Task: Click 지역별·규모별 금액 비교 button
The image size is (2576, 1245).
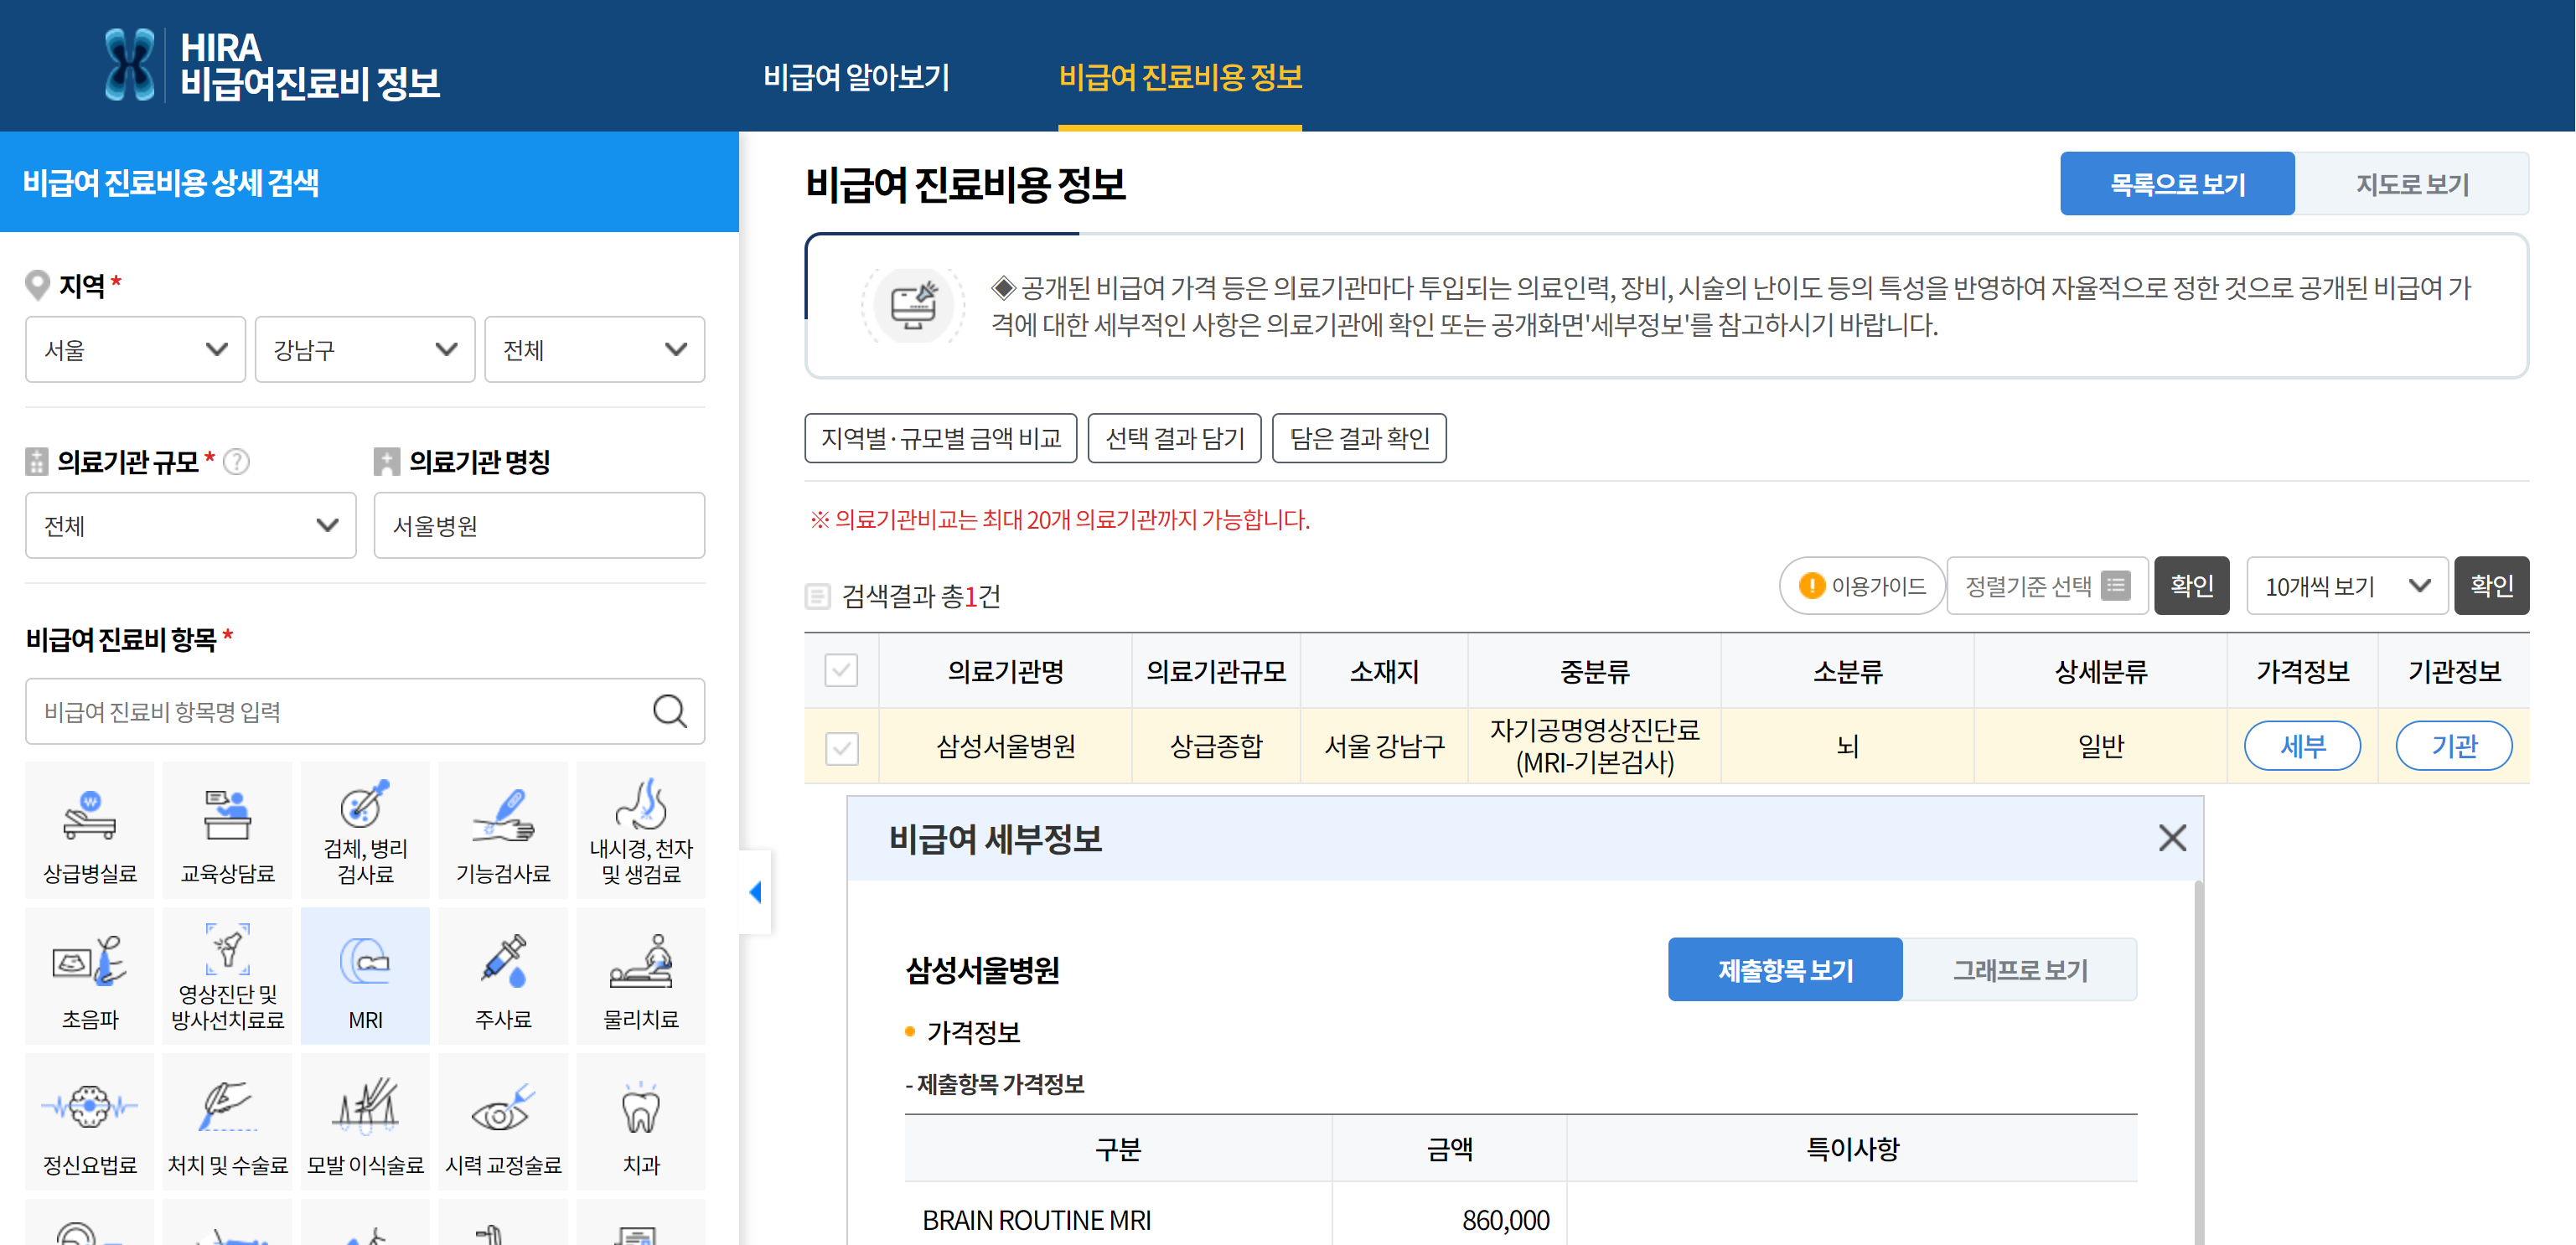Action: coord(941,438)
